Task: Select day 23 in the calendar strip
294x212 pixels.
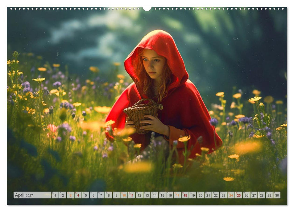Action: (x=223, y=195)
